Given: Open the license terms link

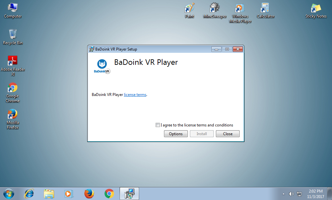Looking at the screenshot, I should 135,95.
